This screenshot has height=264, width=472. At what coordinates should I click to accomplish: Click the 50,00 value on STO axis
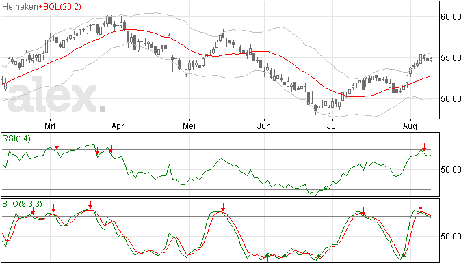(451, 237)
